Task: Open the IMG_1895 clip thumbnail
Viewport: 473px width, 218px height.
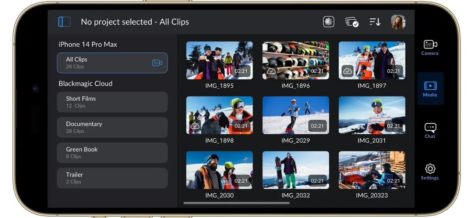Action: 219,60
